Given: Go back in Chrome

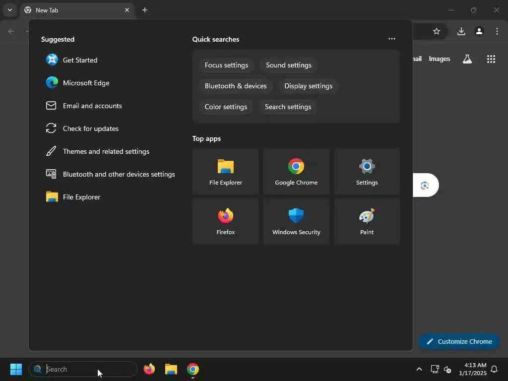Looking at the screenshot, I should [x=11, y=31].
